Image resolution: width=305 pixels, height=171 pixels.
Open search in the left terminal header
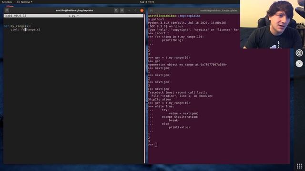tap(116, 10)
